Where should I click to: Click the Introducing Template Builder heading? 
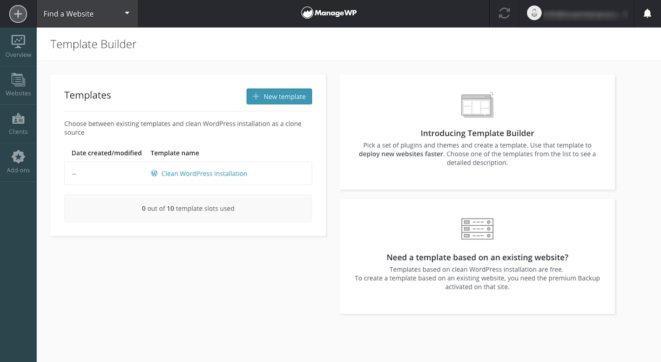coord(477,133)
